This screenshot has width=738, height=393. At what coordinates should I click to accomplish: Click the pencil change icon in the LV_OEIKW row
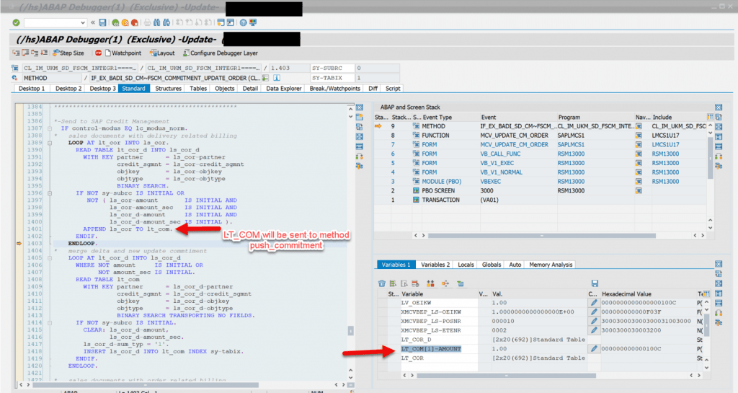(594, 303)
